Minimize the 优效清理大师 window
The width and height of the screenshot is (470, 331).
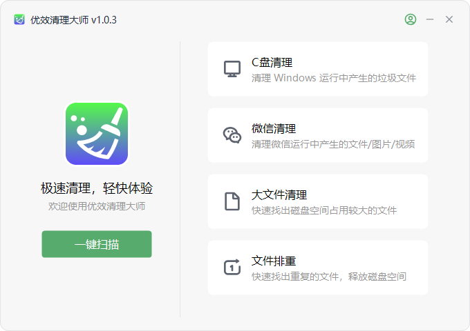[430, 19]
